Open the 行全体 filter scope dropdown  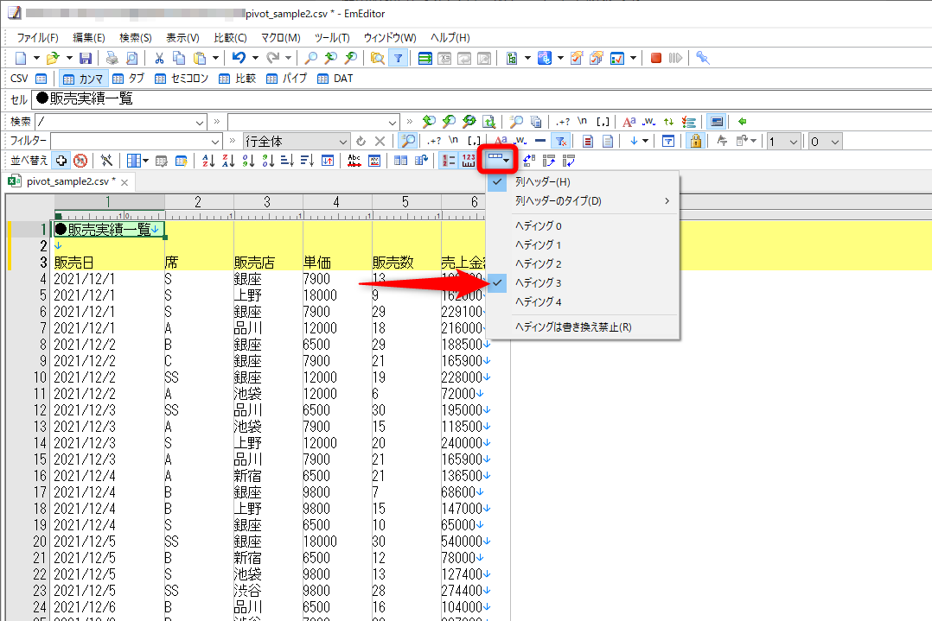[342, 140]
